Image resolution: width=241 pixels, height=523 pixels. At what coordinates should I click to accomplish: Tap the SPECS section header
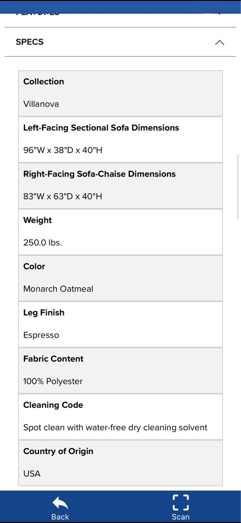(x=120, y=42)
